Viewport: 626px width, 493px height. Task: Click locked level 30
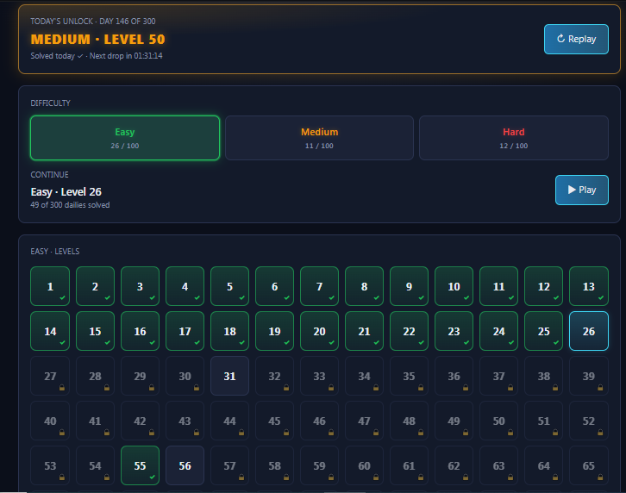click(x=185, y=376)
